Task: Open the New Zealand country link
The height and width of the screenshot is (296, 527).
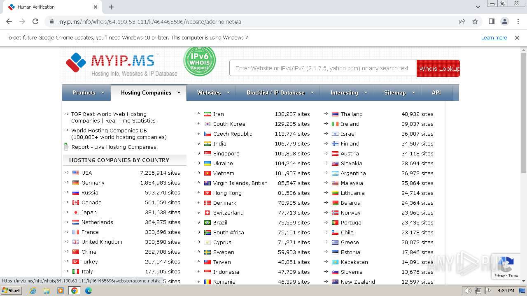Action: (x=358, y=282)
